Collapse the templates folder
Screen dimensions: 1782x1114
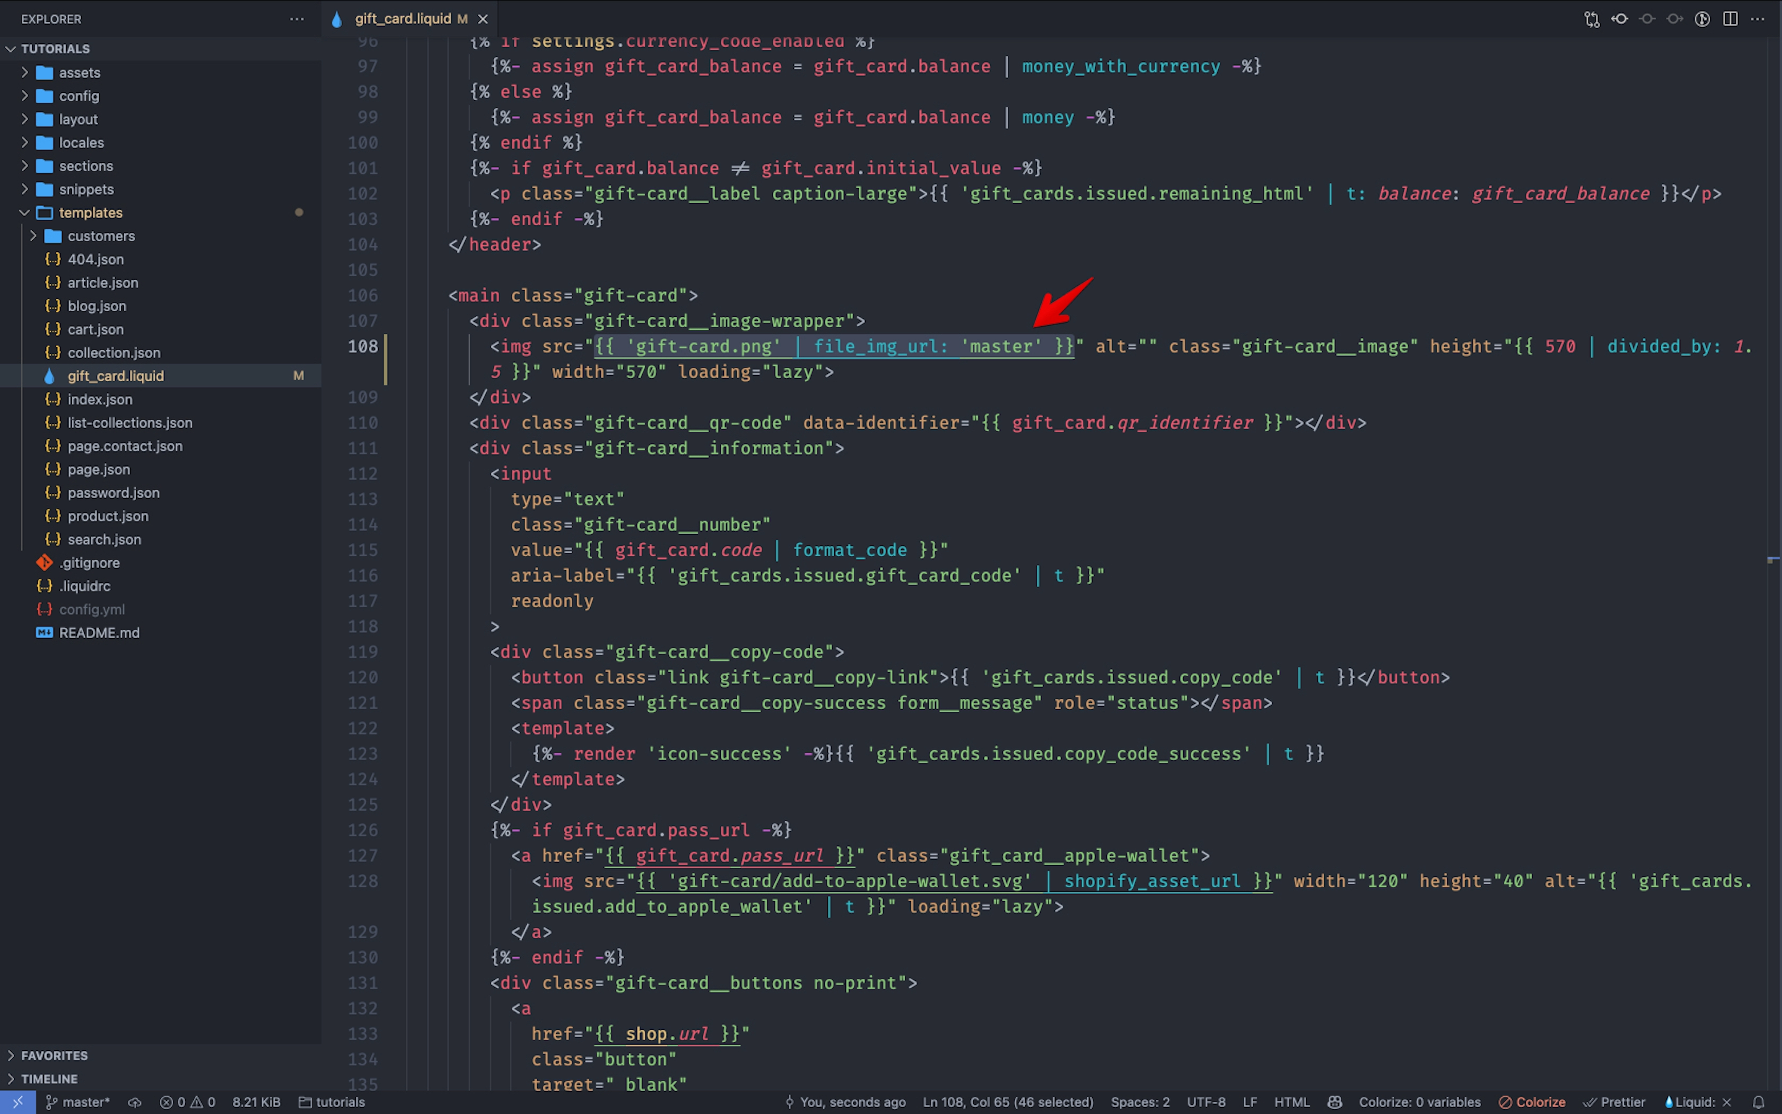[x=160, y=212]
